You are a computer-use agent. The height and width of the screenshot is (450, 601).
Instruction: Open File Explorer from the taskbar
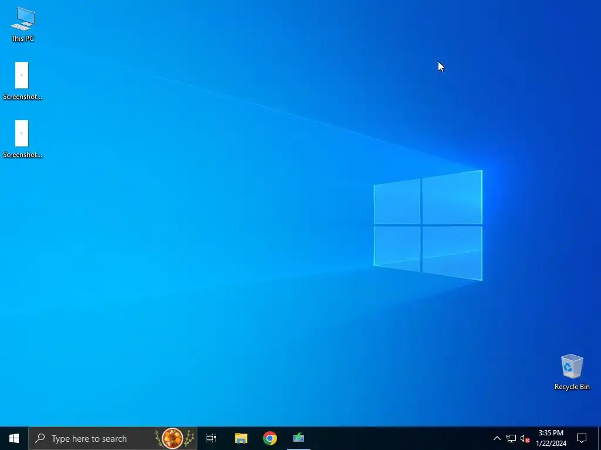[x=241, y=438]
